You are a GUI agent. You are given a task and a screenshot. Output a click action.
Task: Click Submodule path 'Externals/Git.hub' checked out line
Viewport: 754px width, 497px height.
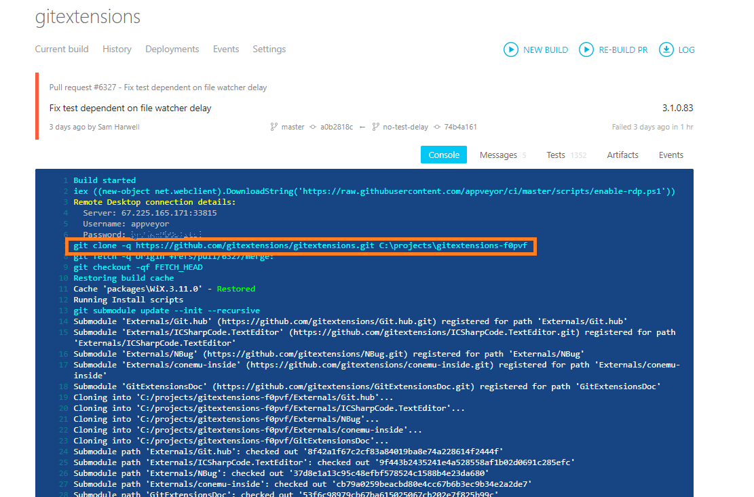288,452
